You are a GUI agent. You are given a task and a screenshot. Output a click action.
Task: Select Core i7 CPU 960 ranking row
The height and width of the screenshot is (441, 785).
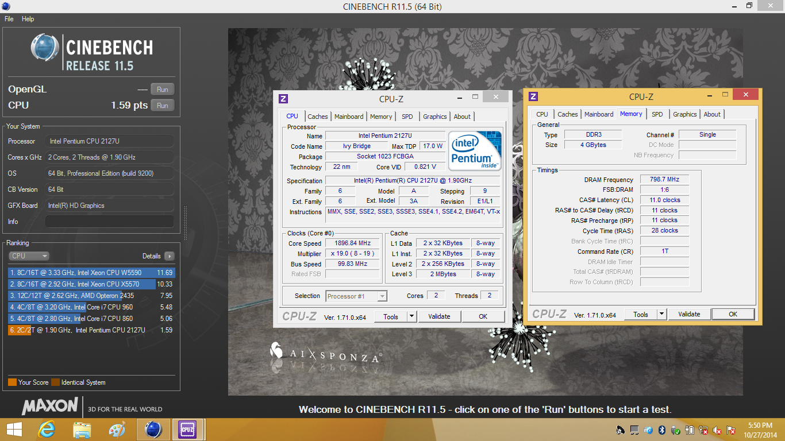coord(91,307)
